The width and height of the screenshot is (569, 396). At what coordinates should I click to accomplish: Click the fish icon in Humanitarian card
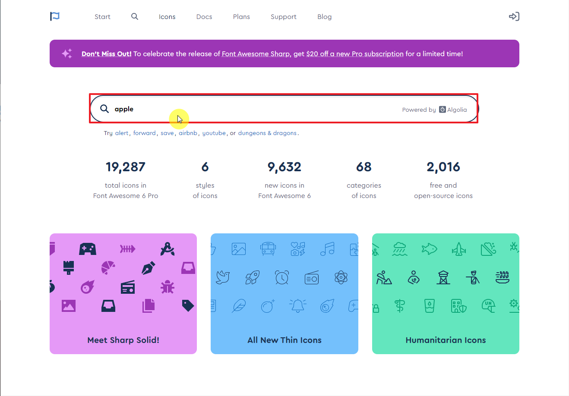[x=429, y=248]
